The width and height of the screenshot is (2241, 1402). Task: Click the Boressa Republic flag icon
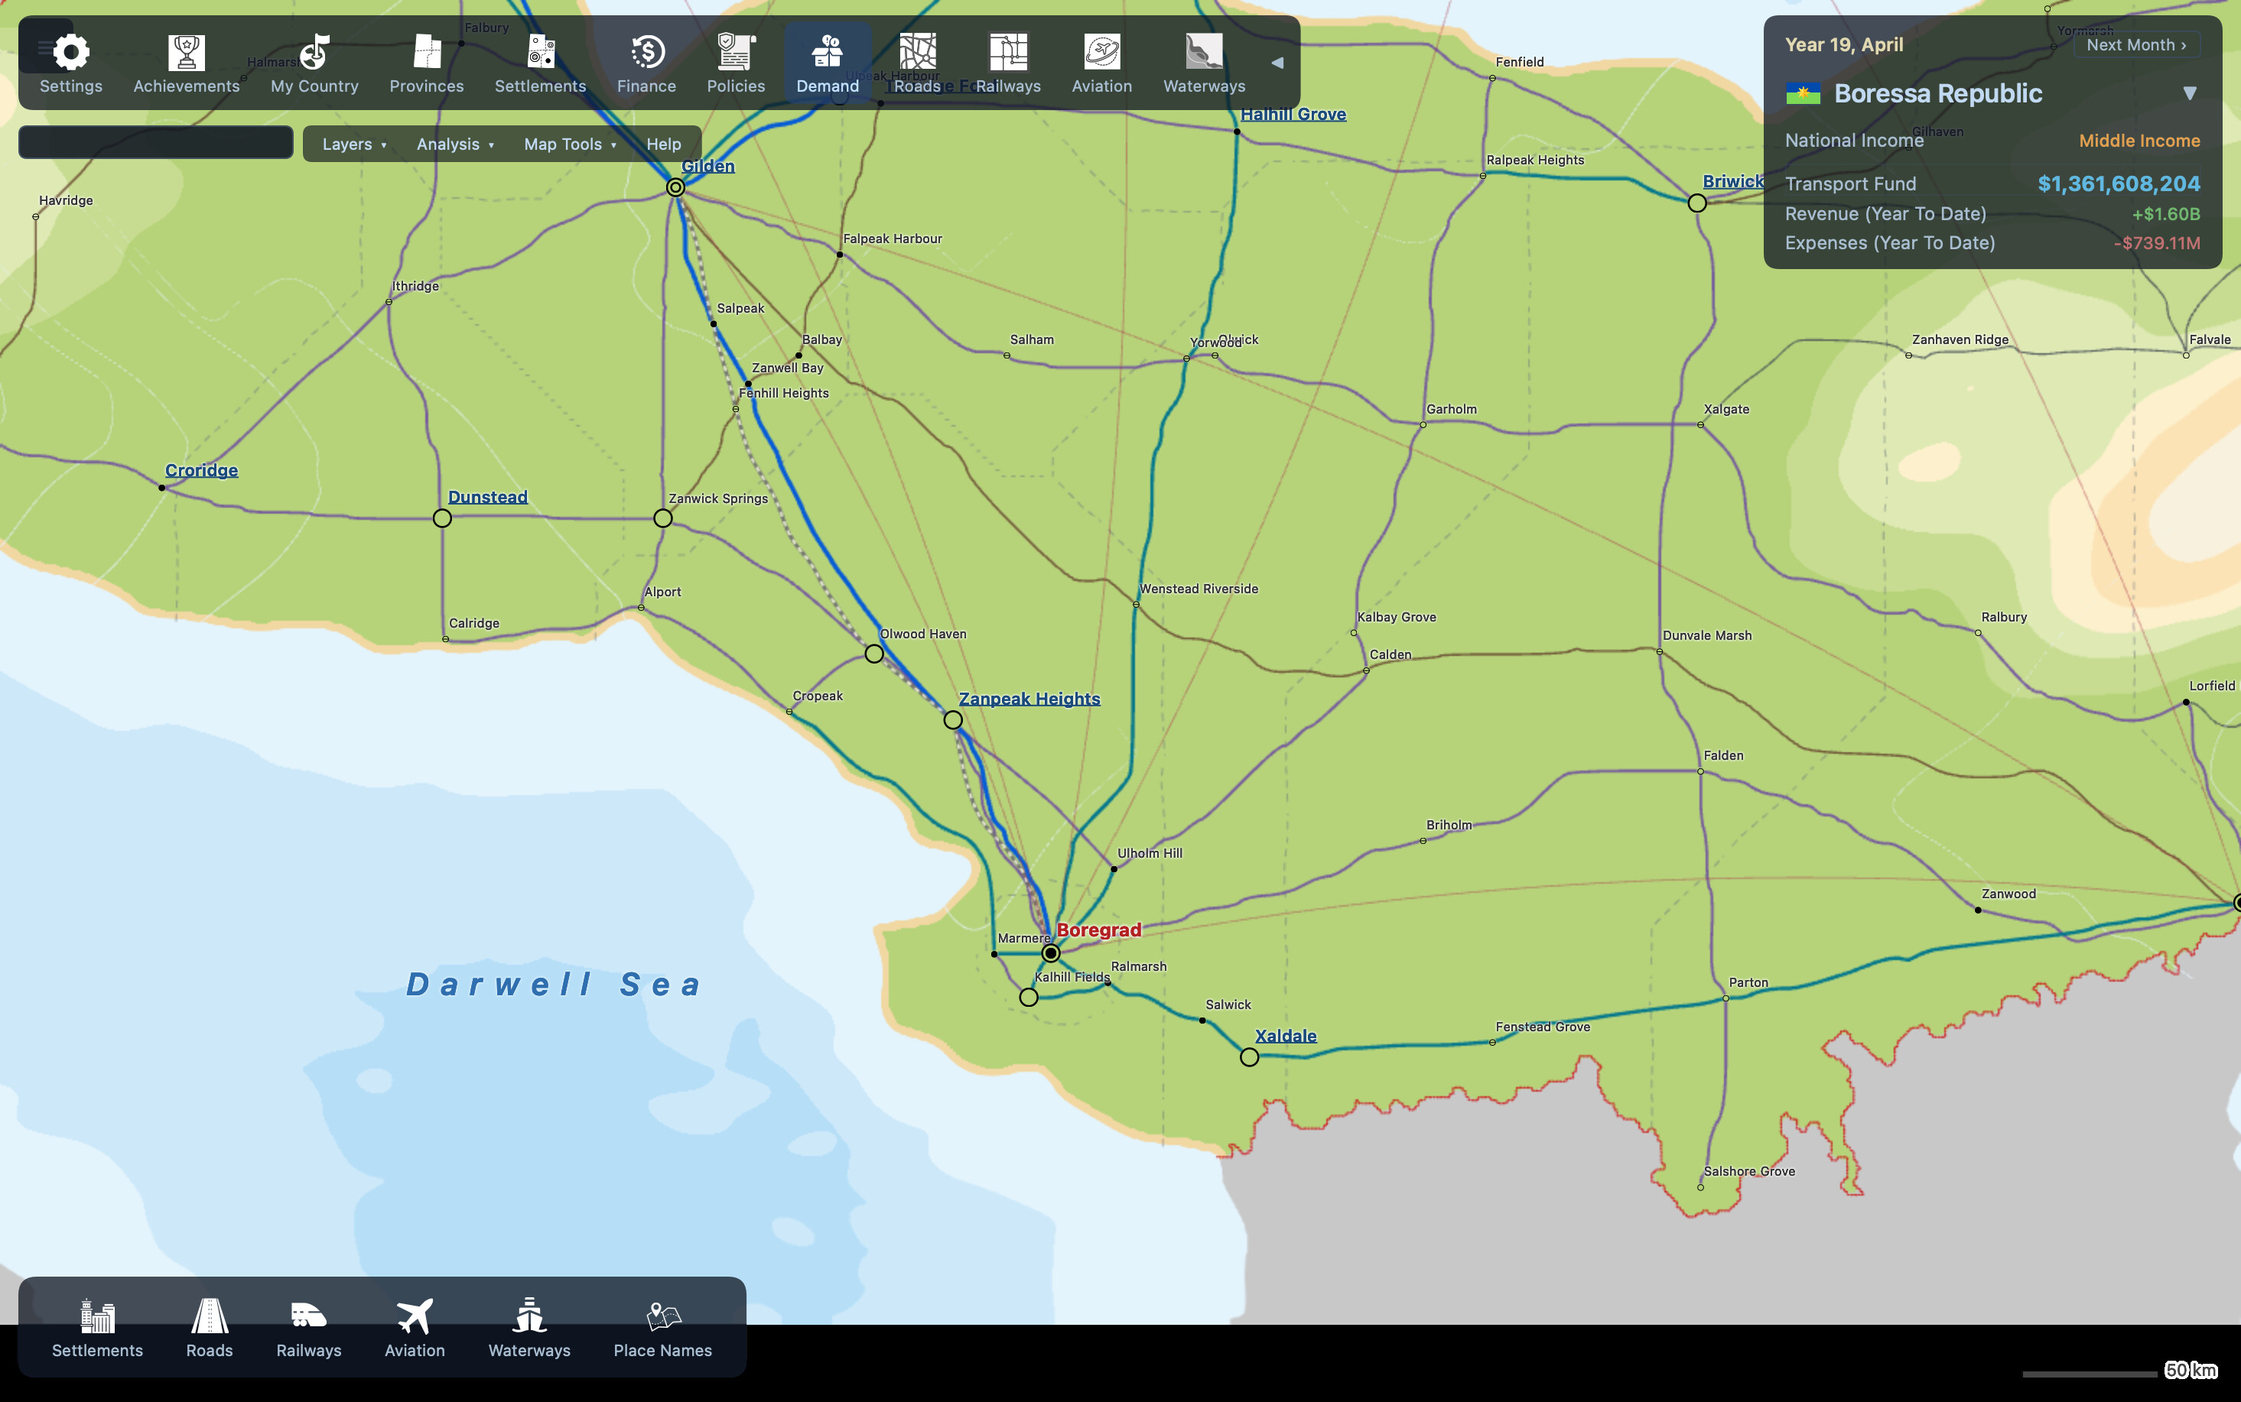[1804, 92]
